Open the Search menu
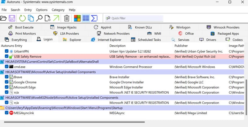The image size is (248, 127). (x=15, y=10)
